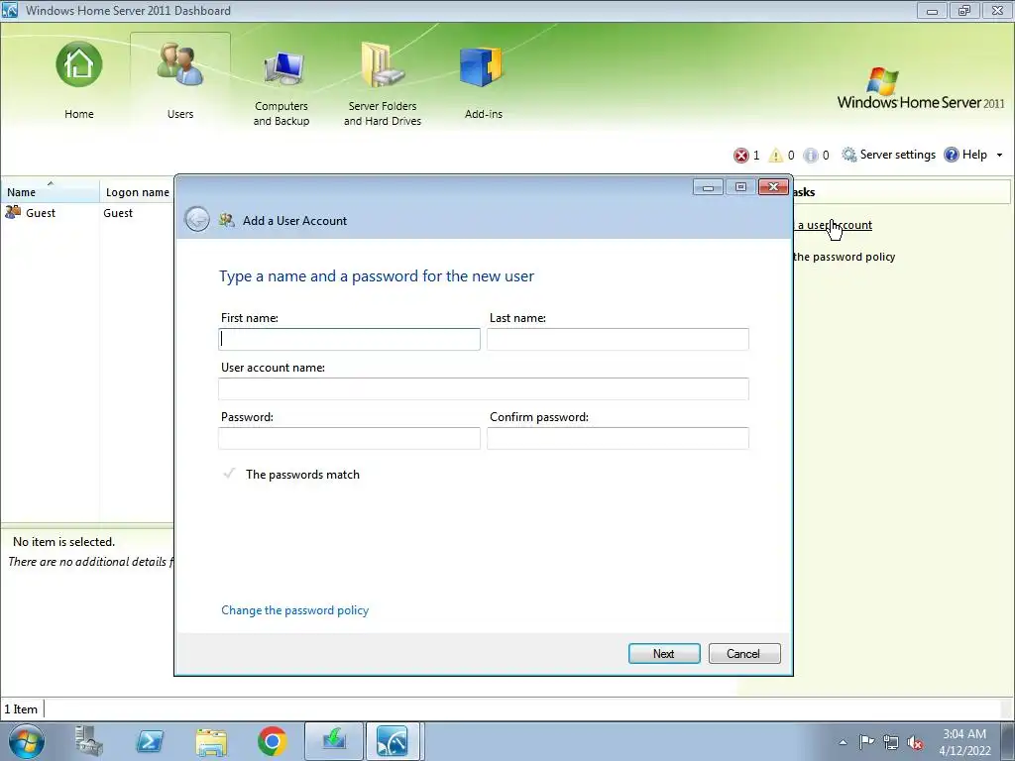This screenshot has width=1015, height=761.
Task: Click the Add a User Account title icon
Action: point(226,220)
